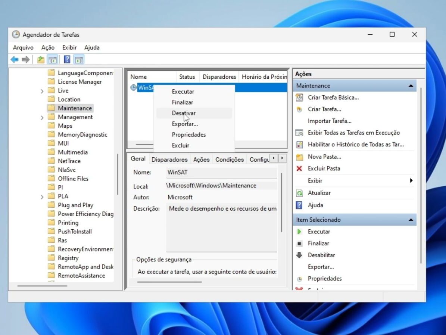Screen dimensions: 446x335
Task: Click the Up One Level folder icon
Action: coord(41,59)
